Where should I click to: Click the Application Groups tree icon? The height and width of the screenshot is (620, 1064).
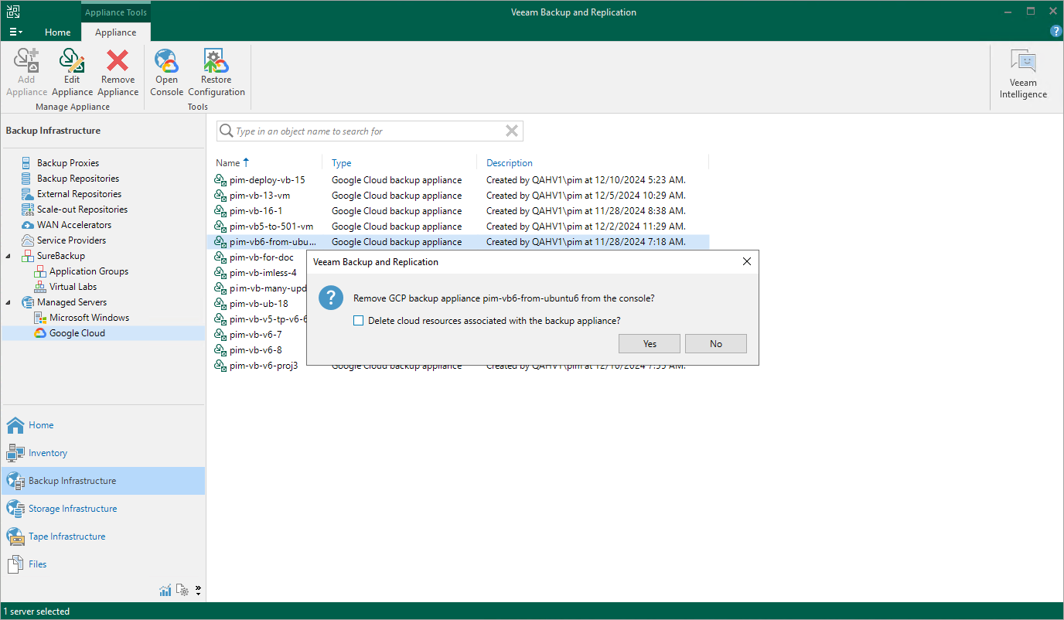click(x=40, y=271)
